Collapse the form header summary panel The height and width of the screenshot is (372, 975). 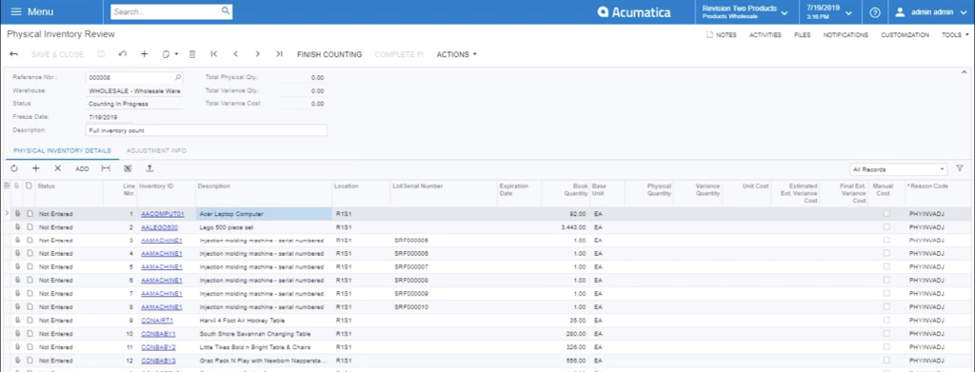pyautogui.click(x=964, y=72)
